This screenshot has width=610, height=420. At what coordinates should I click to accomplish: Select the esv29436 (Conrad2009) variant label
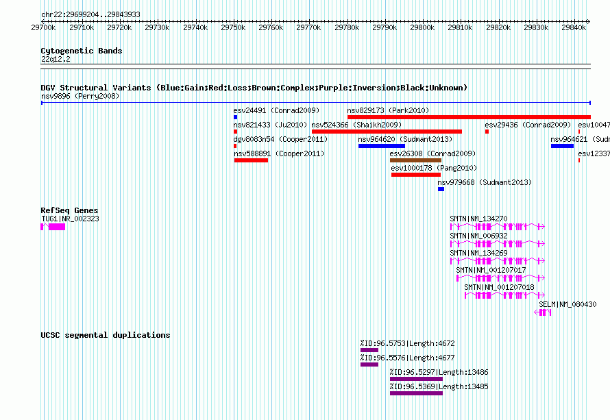(528, 125)
